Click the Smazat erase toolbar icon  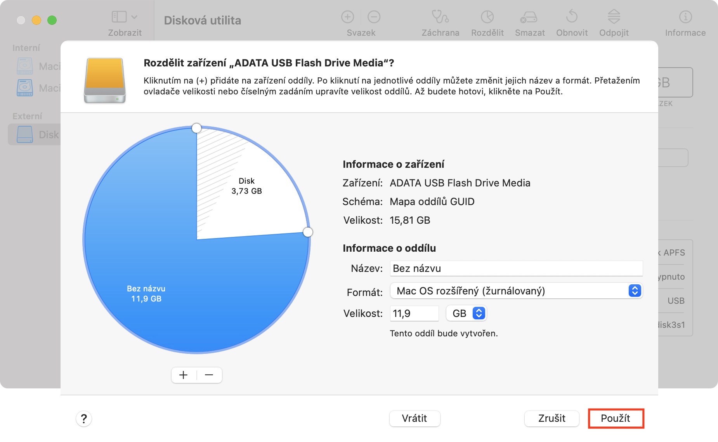point(529,17)
